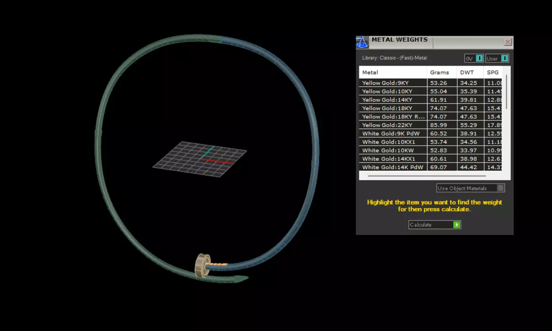
Task: Click the 60.52 grams value
Action: tap(438, 133)
